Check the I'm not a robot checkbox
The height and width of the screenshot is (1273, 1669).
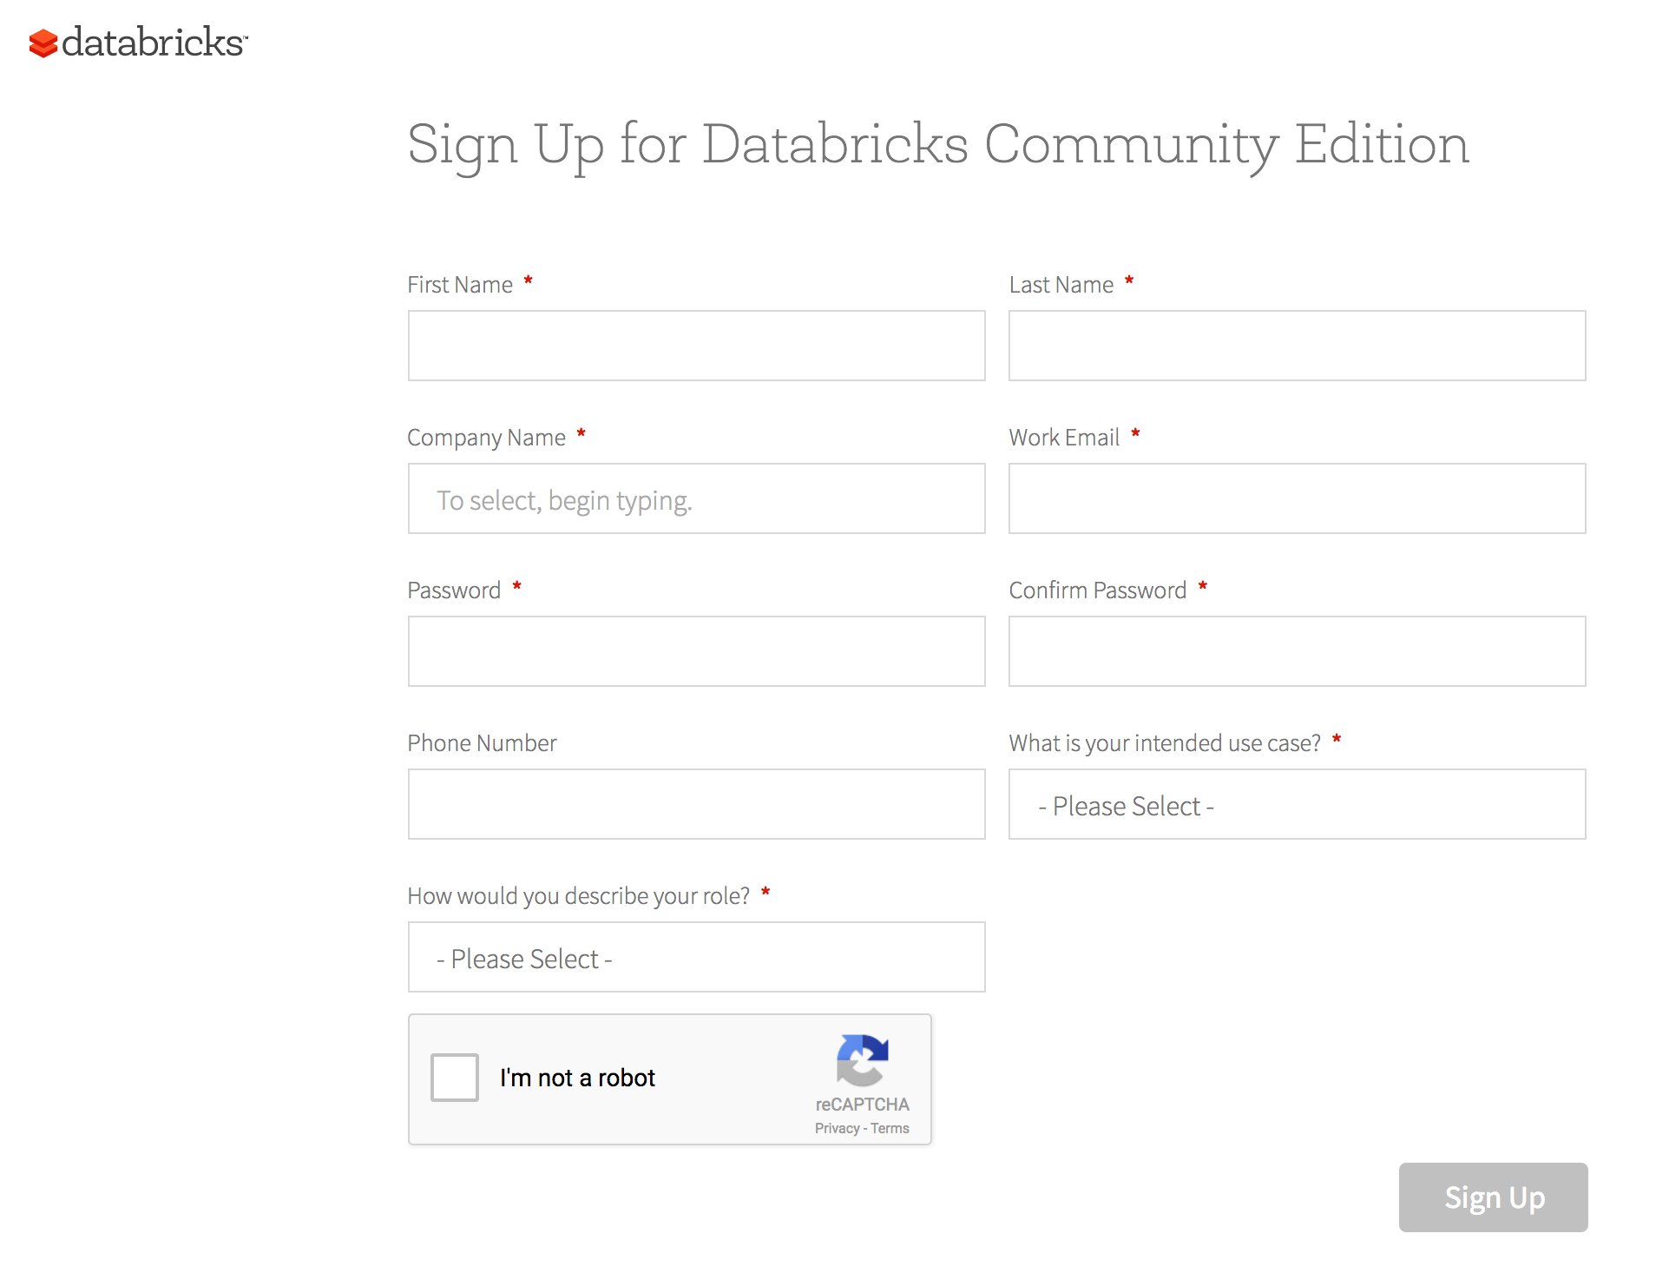[x=455, y=1078]
